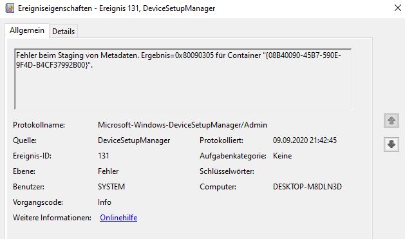
Task: Select the Allgemein tab
Action: coord(27,30)
